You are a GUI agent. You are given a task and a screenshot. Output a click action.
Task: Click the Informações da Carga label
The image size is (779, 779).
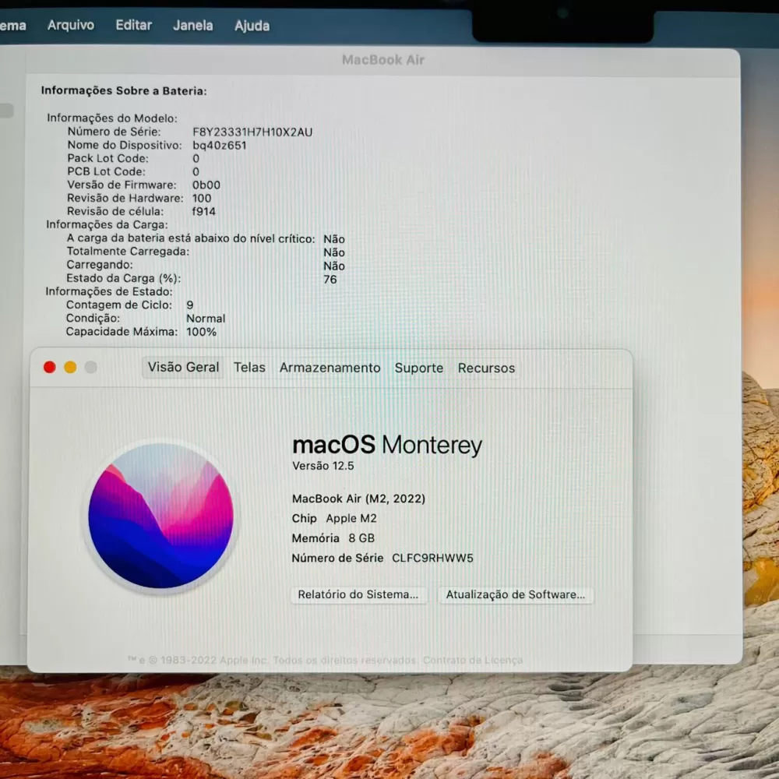tap(107, 224)
